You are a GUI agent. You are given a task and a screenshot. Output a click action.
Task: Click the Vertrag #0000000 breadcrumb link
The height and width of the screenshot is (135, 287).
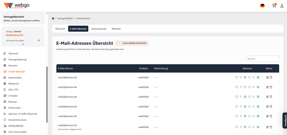coord(65,19)
